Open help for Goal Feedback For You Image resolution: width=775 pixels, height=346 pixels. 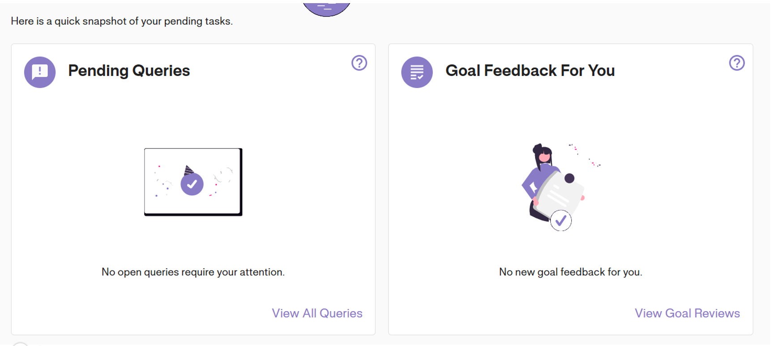click(737, 63)
